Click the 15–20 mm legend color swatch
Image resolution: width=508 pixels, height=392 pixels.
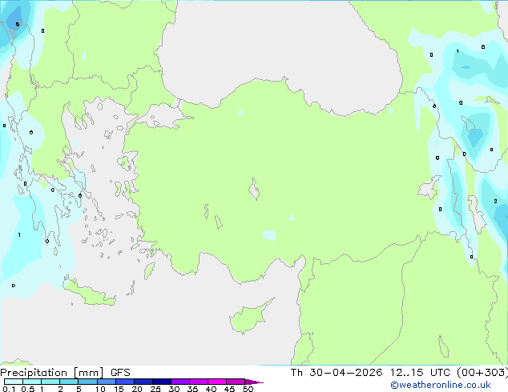(x=124, y=382)
